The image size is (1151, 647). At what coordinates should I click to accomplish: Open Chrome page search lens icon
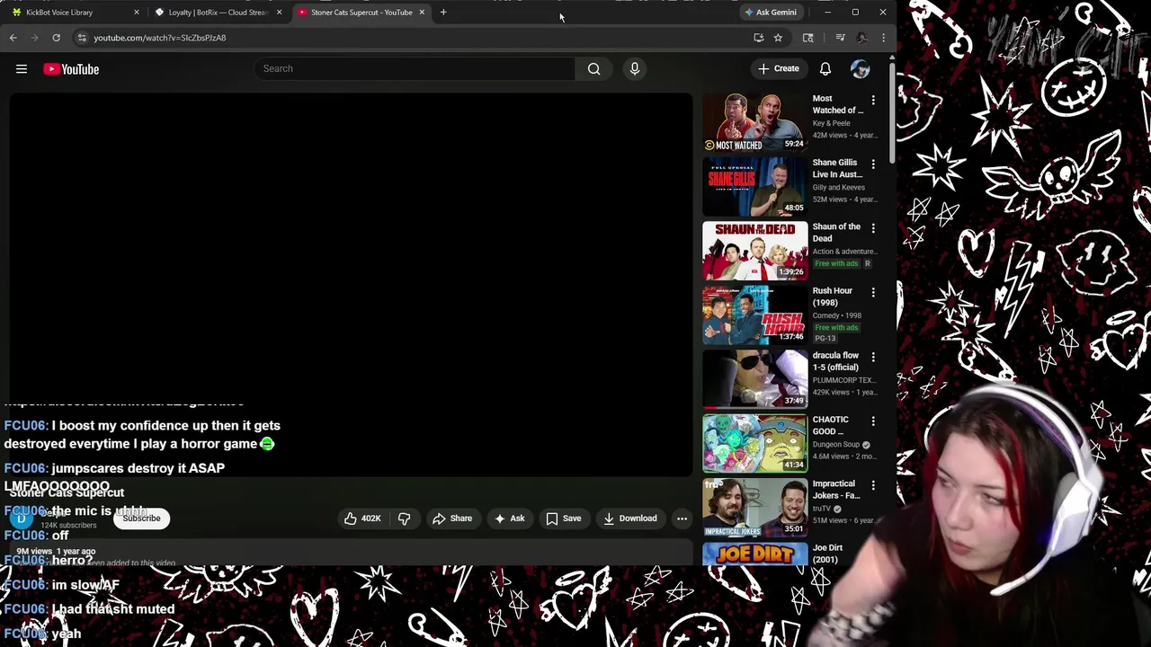point(807,38)
